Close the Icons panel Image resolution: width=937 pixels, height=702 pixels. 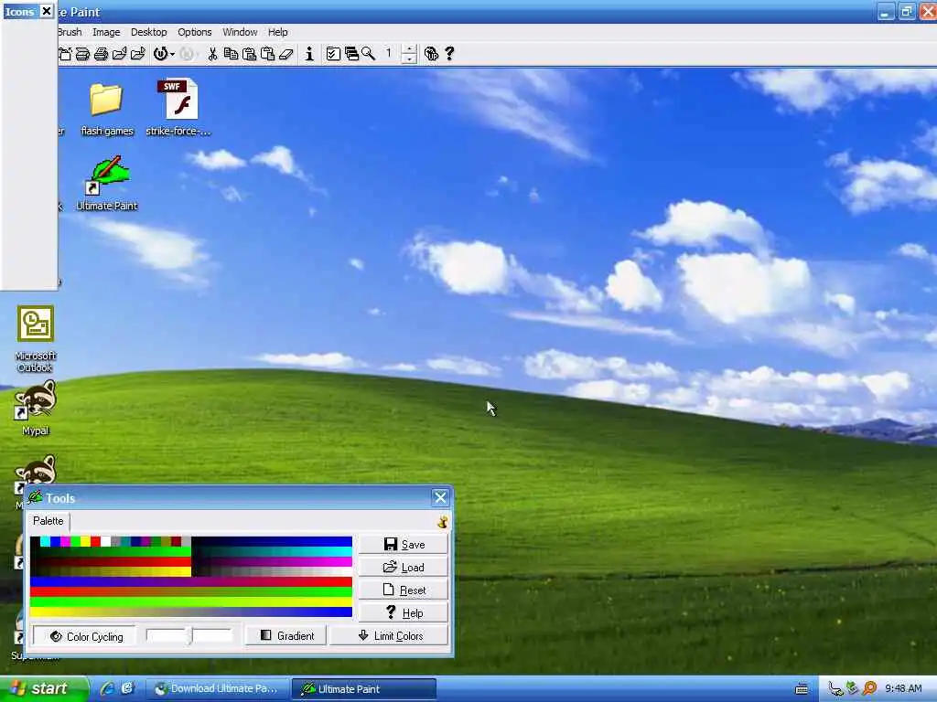(x=46, y=11)
